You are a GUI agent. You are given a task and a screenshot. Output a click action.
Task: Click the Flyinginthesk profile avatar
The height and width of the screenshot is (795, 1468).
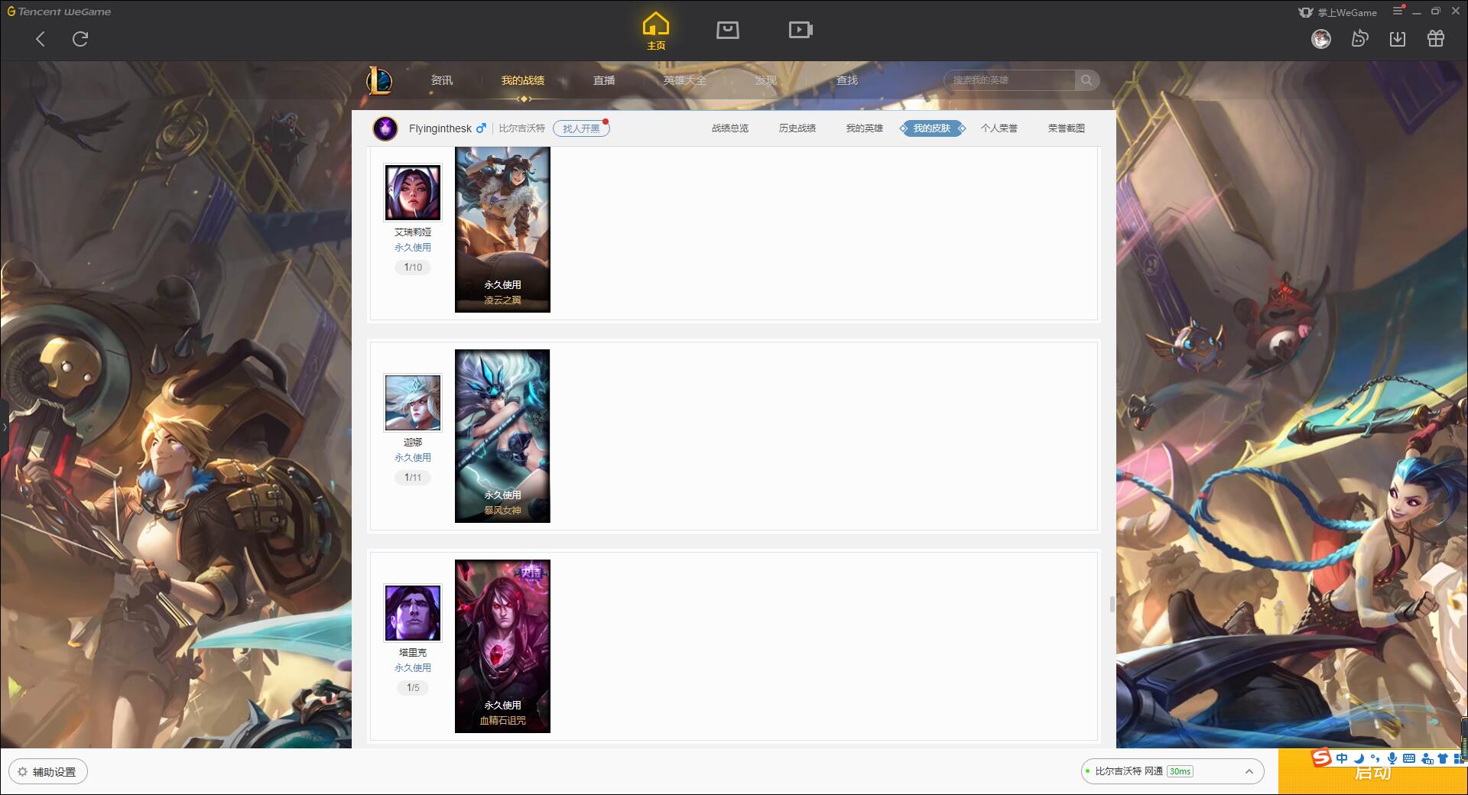pos(385,128)
